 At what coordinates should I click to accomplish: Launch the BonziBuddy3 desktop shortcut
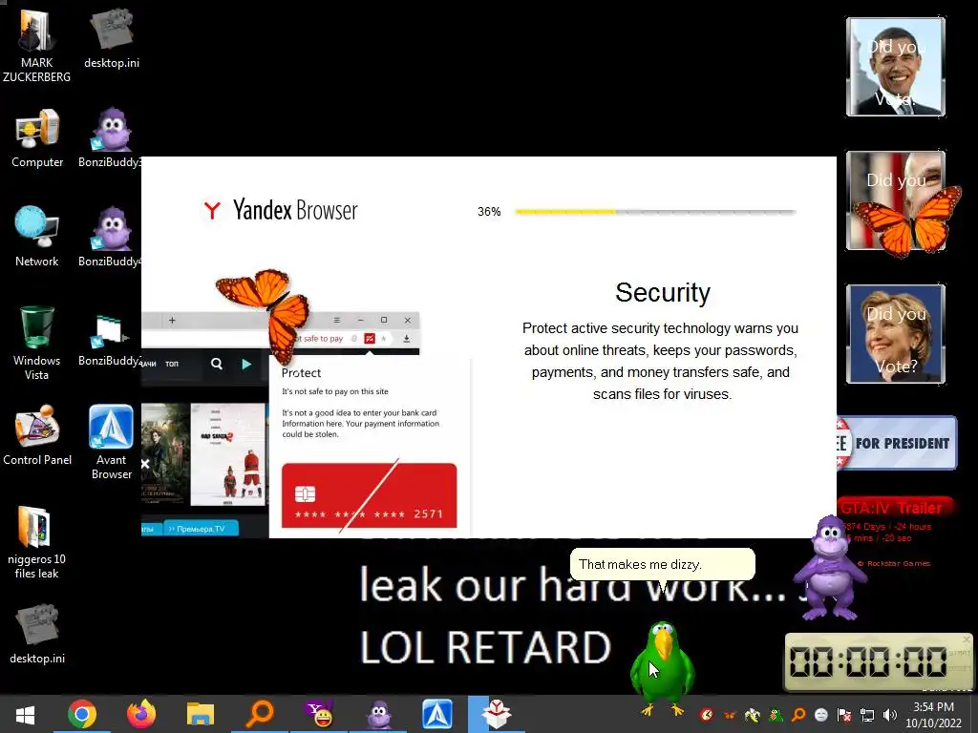point(111,138)
